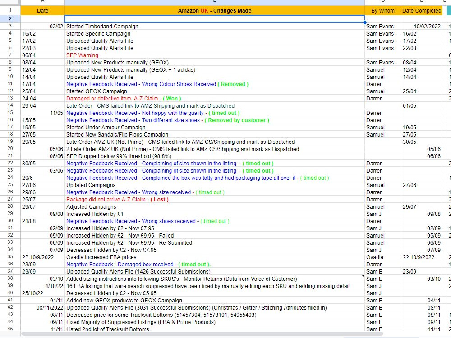Select 'Wrong size received - ( timed out )' cell
The width and height of the screenshot is (451, 338).
215,192
